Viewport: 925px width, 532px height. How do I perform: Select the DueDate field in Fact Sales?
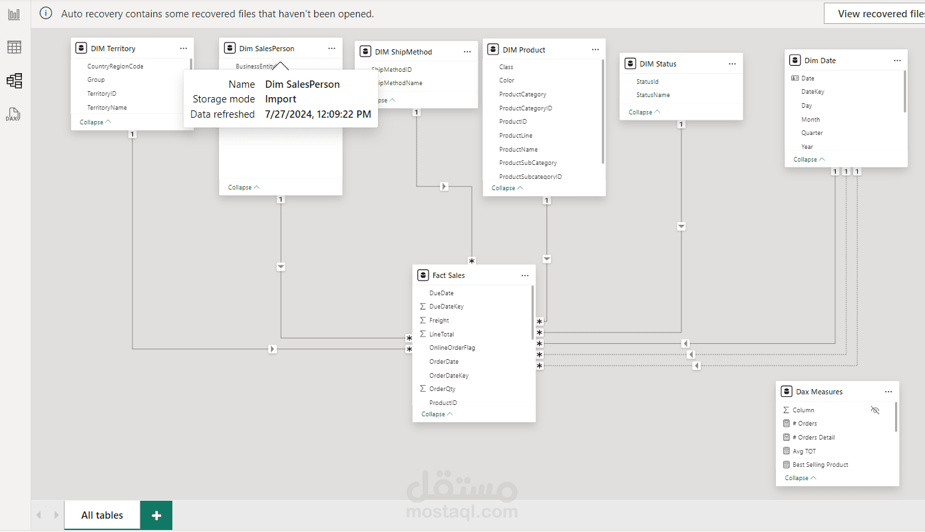441,293
